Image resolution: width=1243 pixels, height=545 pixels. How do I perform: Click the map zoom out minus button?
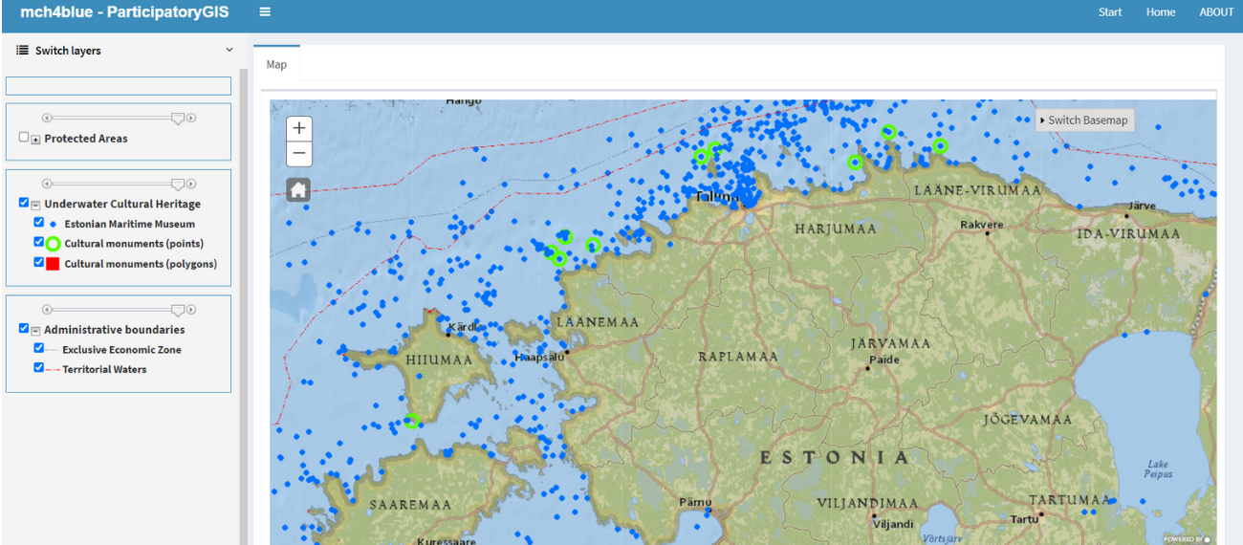coord(299,153)
